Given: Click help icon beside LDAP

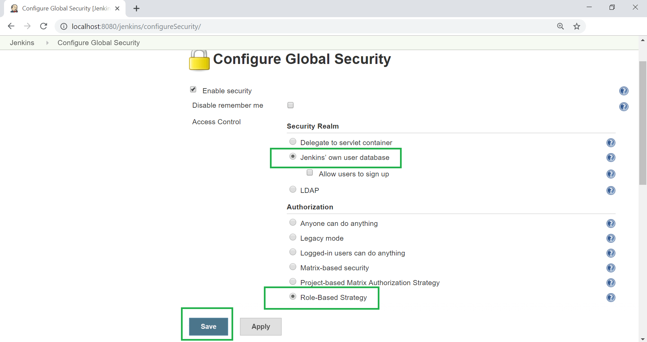Looking at the screenshot, I should [611, 191].
